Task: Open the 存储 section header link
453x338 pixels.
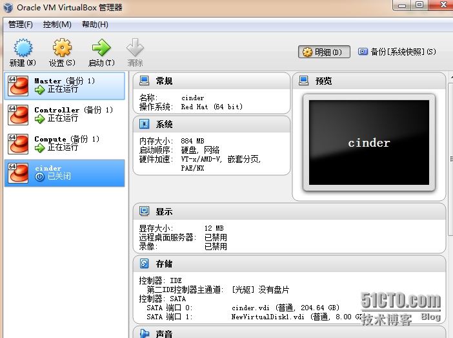Action: pos(164,264)
